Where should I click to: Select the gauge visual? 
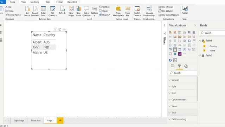click(180, 45)
